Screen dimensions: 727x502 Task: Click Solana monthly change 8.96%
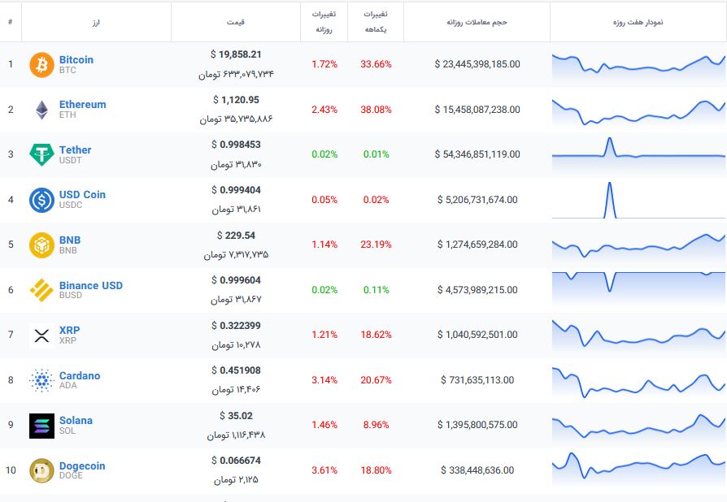(376, 425)
